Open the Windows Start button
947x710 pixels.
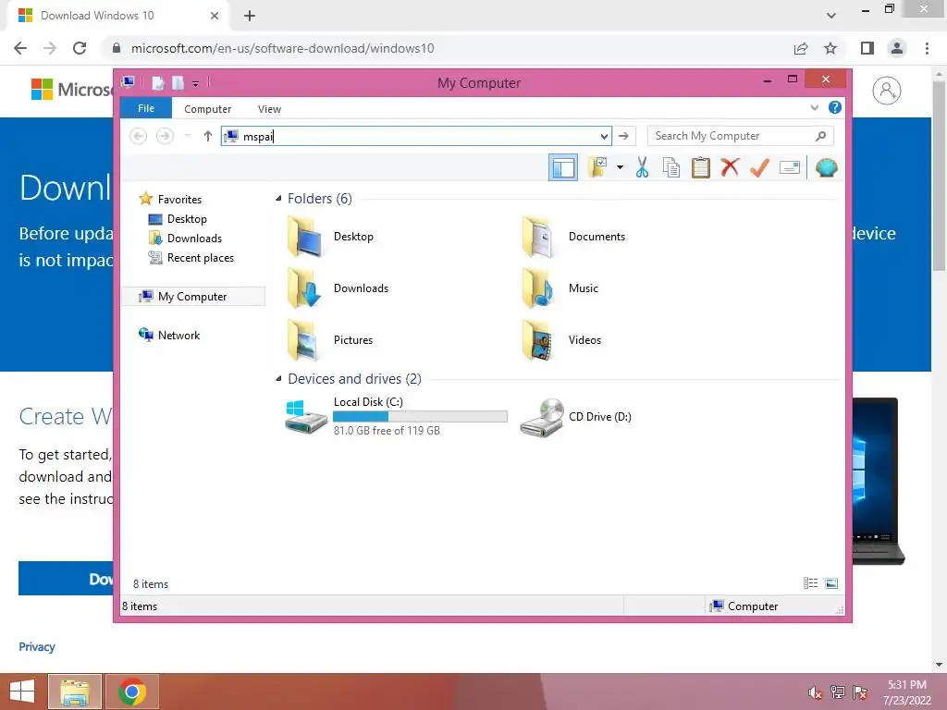pyautogui.click(x=22, y=692)
